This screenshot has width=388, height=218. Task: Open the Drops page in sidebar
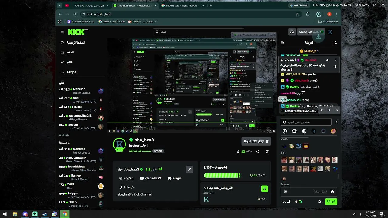tap(72, 72)
